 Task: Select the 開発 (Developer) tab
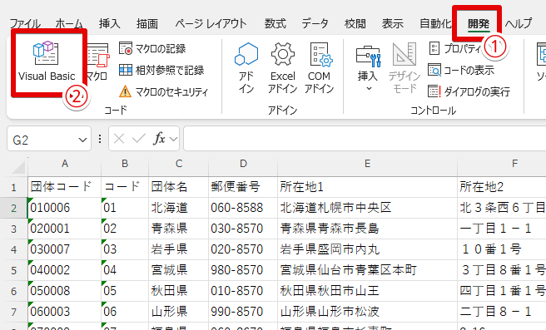tap(479, 23)
